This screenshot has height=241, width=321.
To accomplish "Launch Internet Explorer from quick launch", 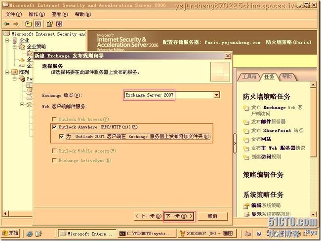I will 30,234.
